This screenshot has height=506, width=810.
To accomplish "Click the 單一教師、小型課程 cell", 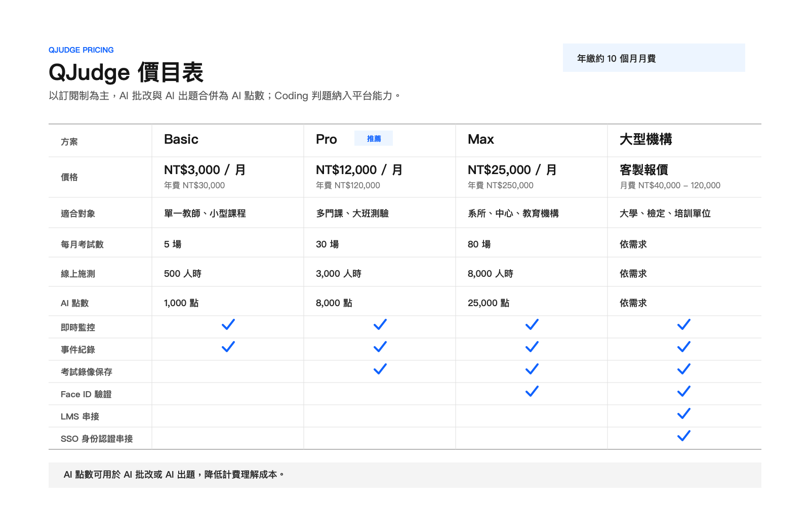I will 205,214.
